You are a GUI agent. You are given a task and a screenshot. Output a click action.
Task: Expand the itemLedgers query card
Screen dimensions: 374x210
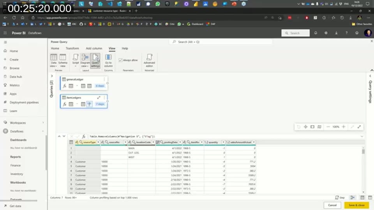click(99, 98)
